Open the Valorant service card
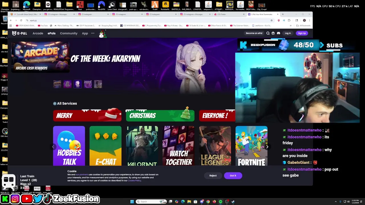 point(142,146)
